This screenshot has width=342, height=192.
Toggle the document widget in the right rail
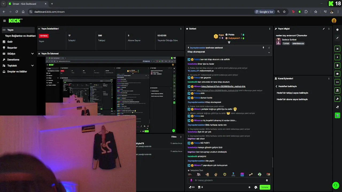(337, 65)
